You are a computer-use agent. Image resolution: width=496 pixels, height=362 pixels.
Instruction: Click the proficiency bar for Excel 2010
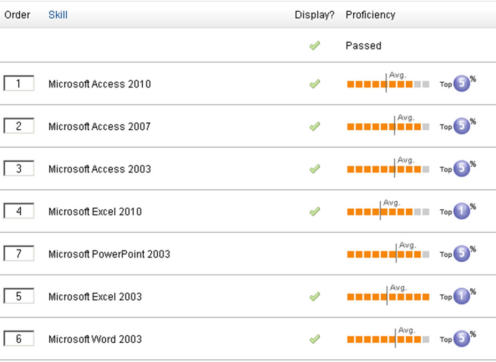388,211
